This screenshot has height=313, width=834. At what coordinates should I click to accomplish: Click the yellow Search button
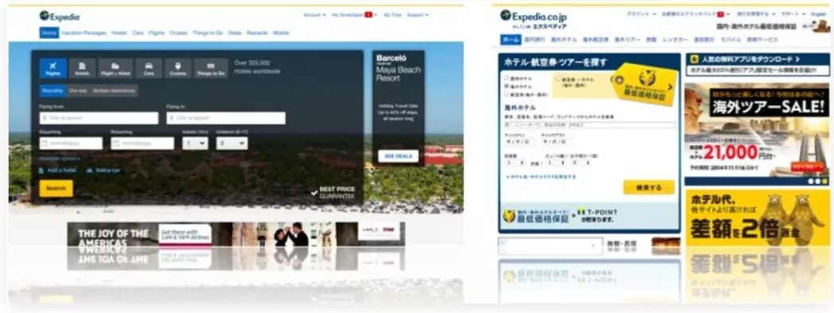point(56,189)
